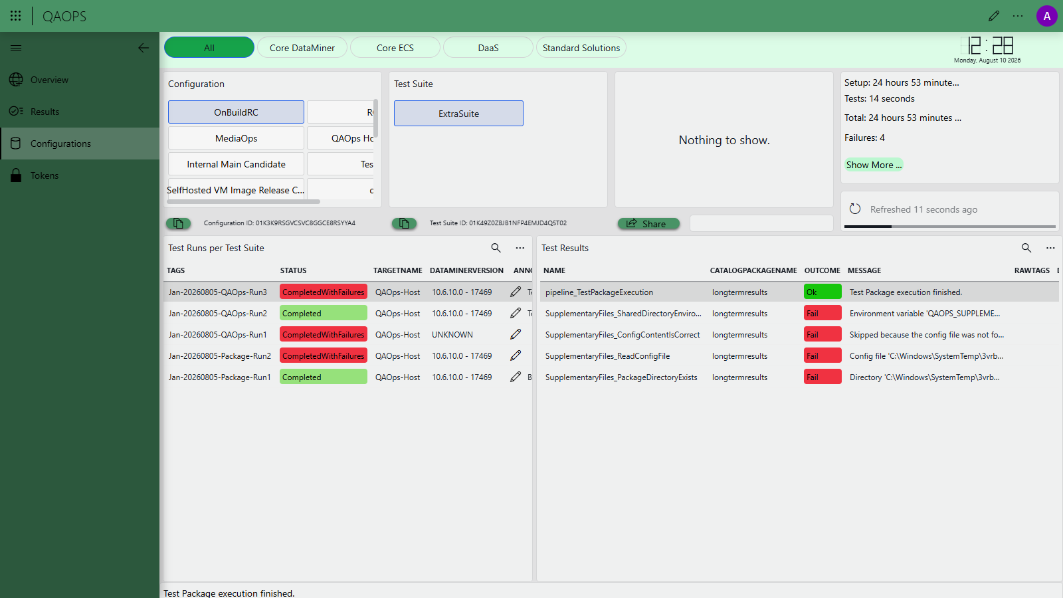The width and height of the screenshot is (1063, 598).
Task: Select SupplementaryFiles_SharedDirectoryEnviro... result
Action: 799,313
